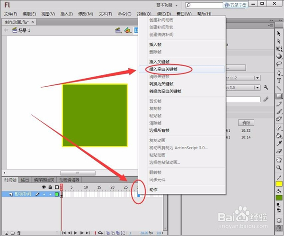Open the 修改(M) menu
This screenshot has width=284, height=236.
[x=86, y=14]
